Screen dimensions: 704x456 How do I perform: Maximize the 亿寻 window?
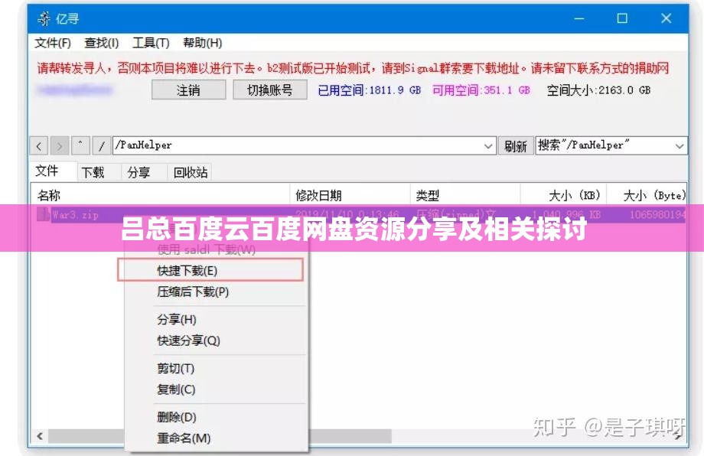click(622, 19)
